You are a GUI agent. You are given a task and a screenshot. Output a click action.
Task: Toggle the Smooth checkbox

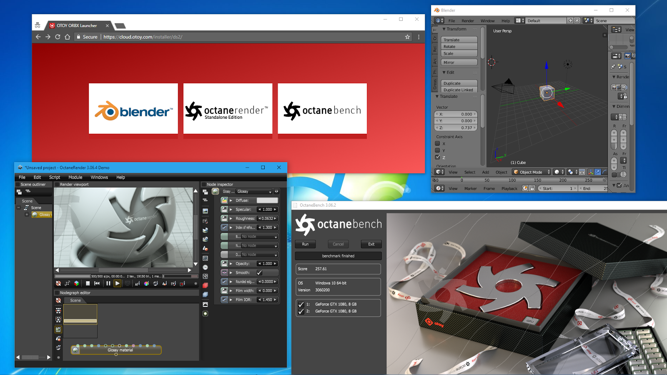[x=259, y=272]
